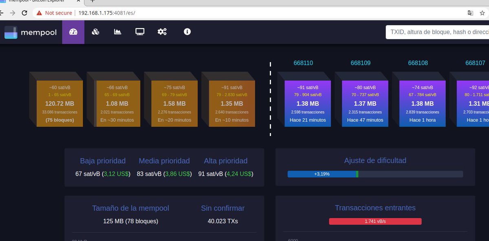
Task: Open the About info icon
Action: 187,32
